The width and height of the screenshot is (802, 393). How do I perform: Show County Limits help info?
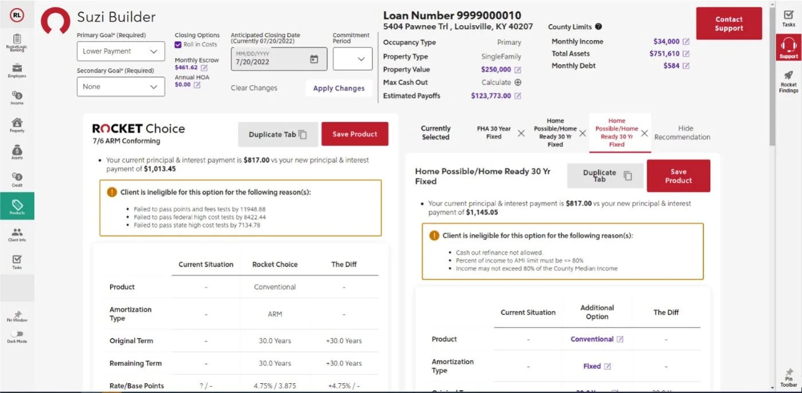(599, 26)
